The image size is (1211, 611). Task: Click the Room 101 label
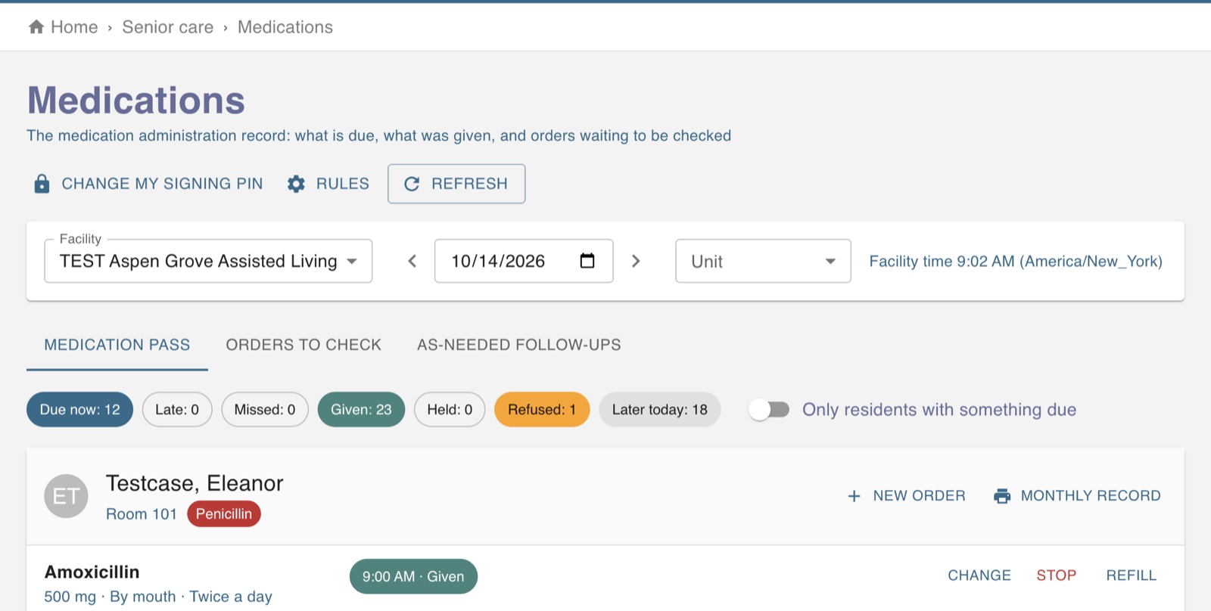point(142,514)
